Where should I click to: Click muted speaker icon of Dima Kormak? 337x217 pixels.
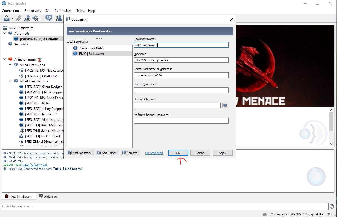click(21, 142)
